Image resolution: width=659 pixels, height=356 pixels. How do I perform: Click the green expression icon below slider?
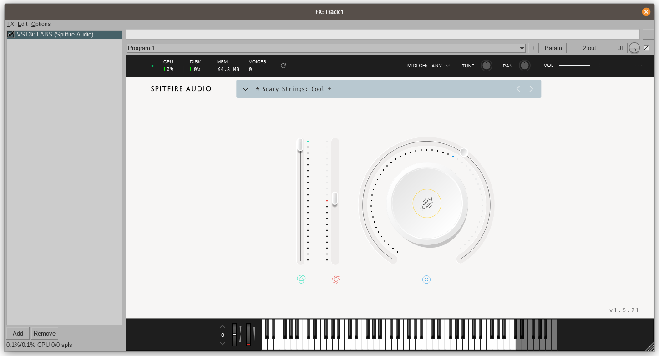tap(301, 279)
